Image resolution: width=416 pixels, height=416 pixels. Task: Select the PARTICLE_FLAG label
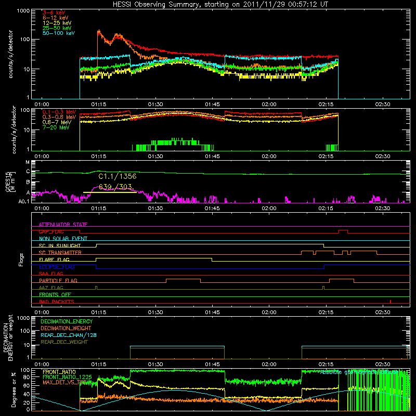(58, 280)
